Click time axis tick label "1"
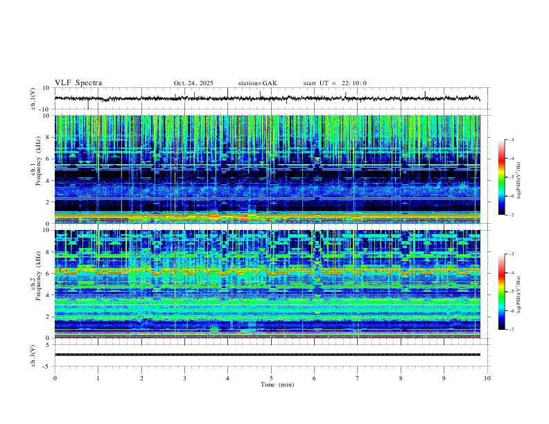Screen dimensions: 549x424 point(98,378)
